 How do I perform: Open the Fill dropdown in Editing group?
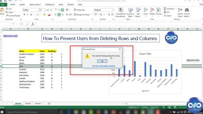tap(167, 12)
